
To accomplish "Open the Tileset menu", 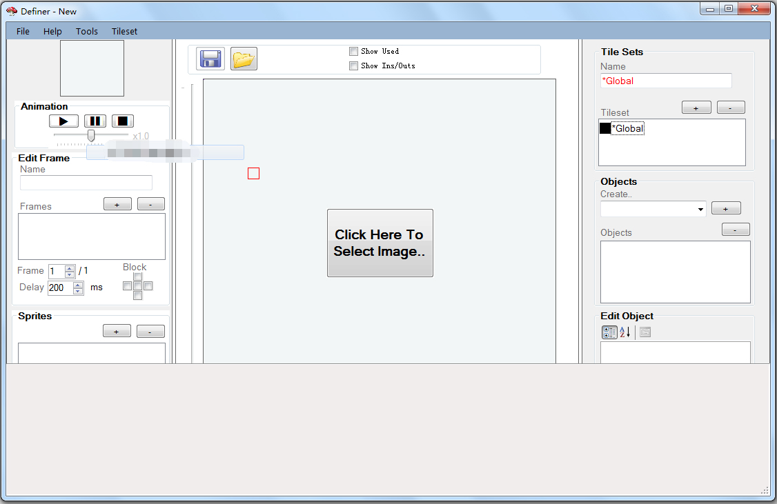I will click(124, 31).
